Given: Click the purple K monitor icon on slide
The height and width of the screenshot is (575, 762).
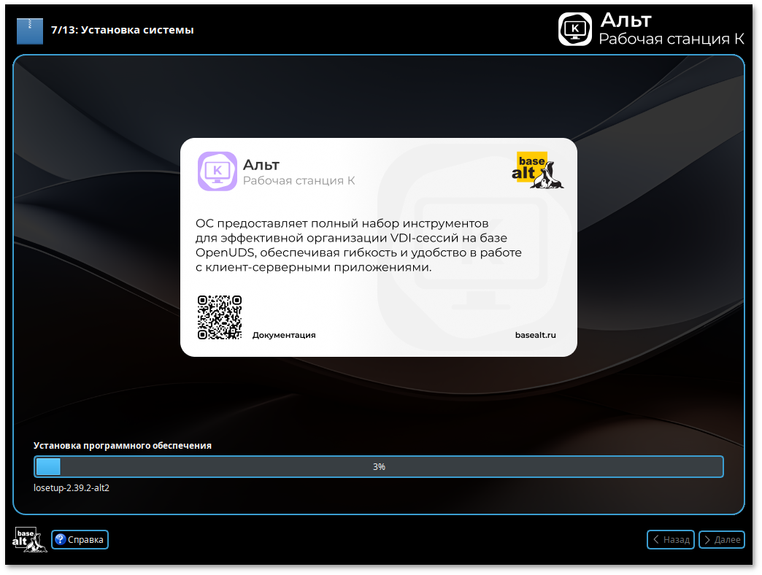Looking at the screenshot, I should (218, 171).
